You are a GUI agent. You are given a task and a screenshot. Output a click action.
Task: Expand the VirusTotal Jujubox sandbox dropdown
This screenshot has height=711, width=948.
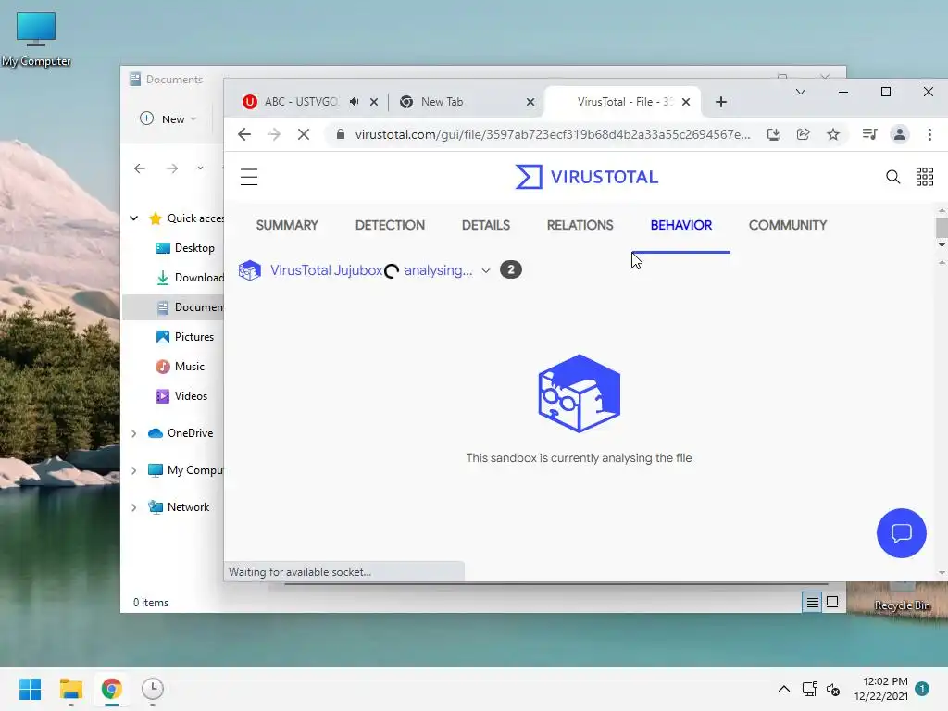pyautogui.click(x=485, y=271)
